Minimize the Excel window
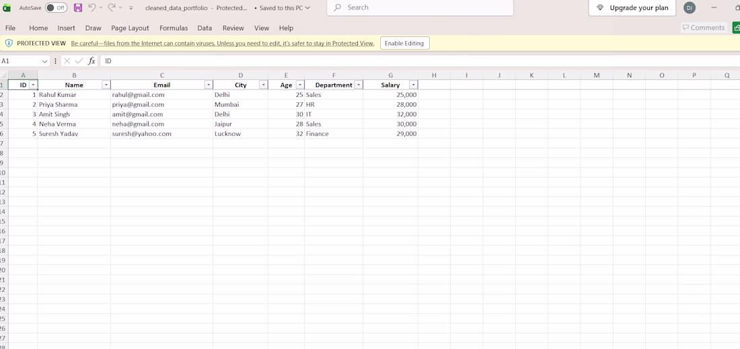Image resolution: width=740 pixels, height=349 pixels. pos(714,7)
